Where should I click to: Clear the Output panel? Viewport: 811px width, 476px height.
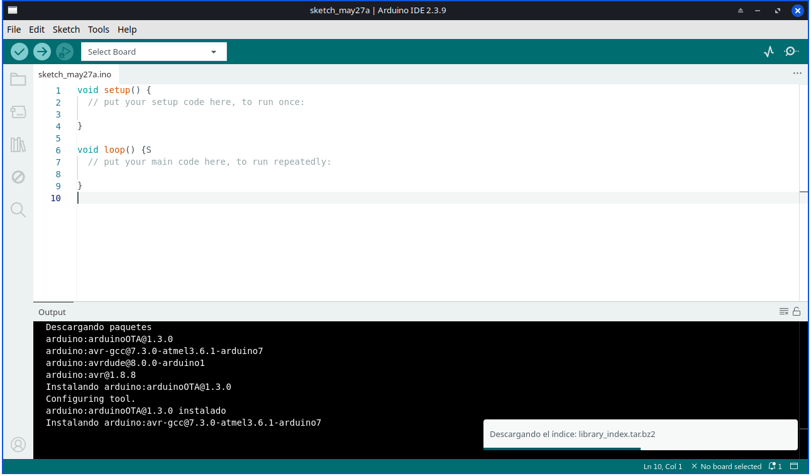pos(784,312)
